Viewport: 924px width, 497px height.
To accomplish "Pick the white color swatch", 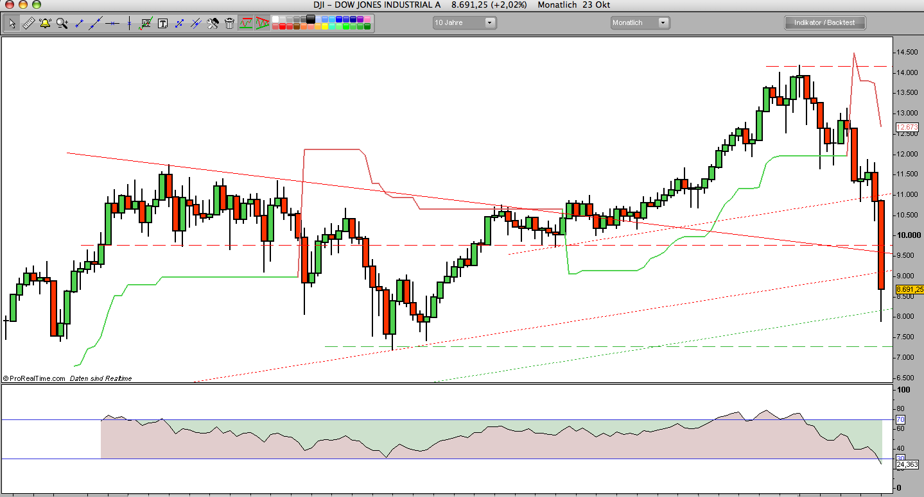I will pyautogui.click(x=275, y=20).
